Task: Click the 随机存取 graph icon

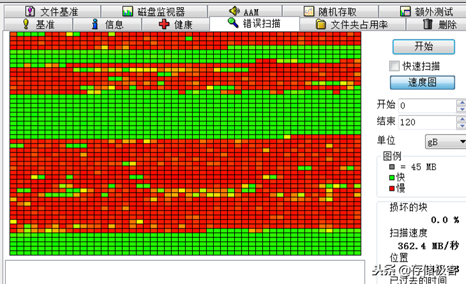Action: coord(309,11)
